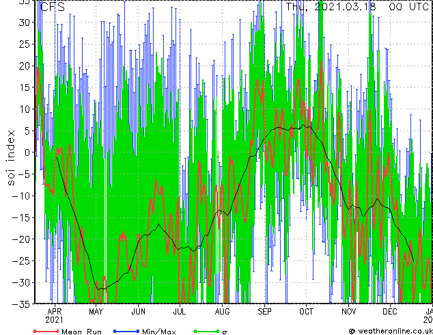This screenshot has height=335, width=433.
Task: Click the JUN x-axis month label
Action: [139, 312]
